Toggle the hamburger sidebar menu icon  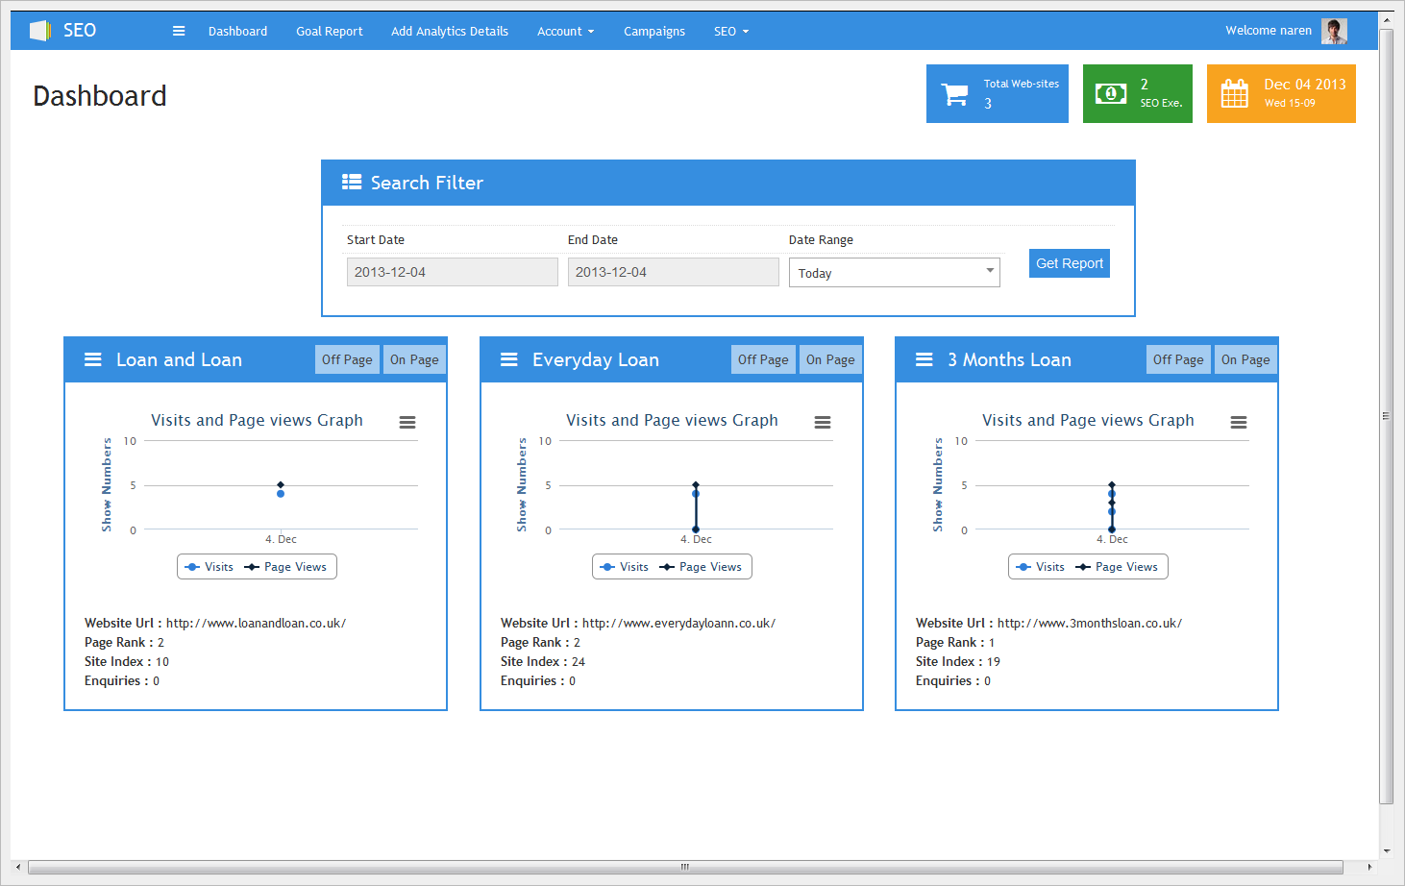coord(179,31)
